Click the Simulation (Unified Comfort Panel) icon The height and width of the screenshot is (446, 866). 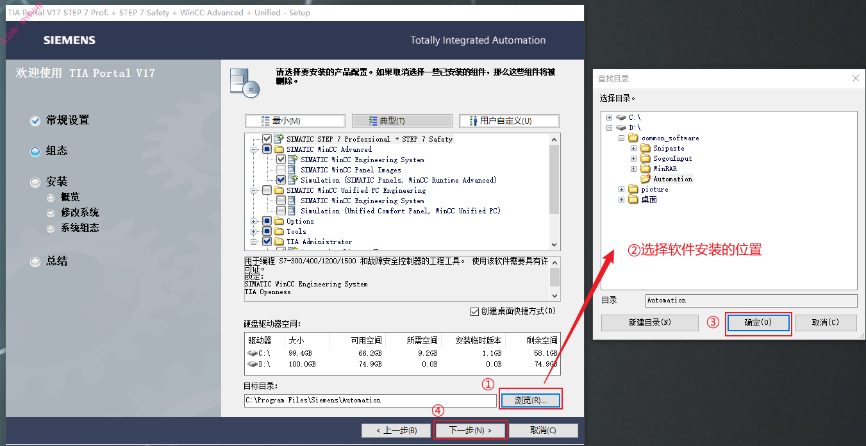(292, 211)
